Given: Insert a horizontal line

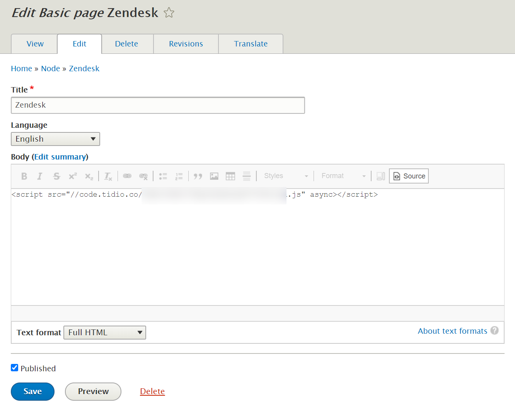Looking at the screenshot, I should [x=247, y=176].
